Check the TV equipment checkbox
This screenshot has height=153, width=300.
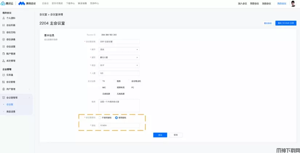100,81
